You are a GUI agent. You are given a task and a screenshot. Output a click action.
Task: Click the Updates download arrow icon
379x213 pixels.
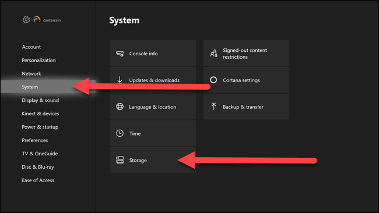pyautogui.click(x=120, y=80)
